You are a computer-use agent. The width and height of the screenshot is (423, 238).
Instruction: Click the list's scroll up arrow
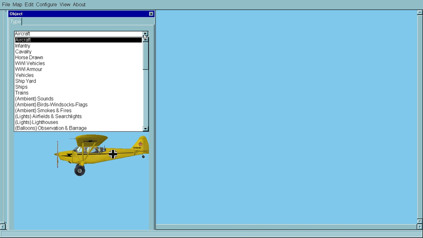point(145,40)
